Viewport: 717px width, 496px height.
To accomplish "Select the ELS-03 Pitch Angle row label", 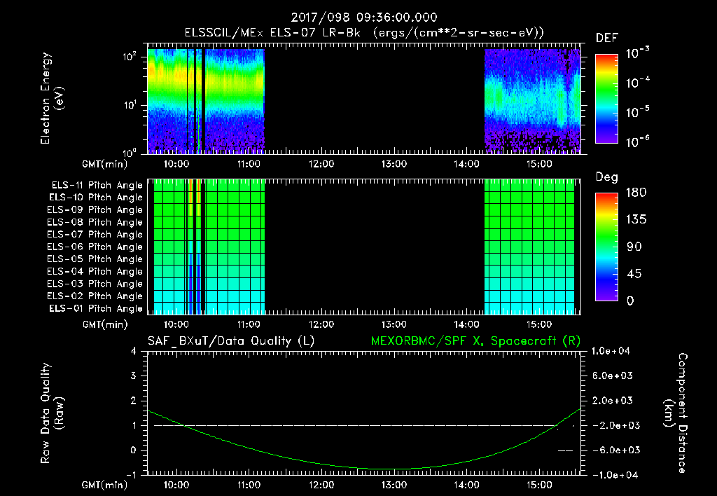I will 95,284.
